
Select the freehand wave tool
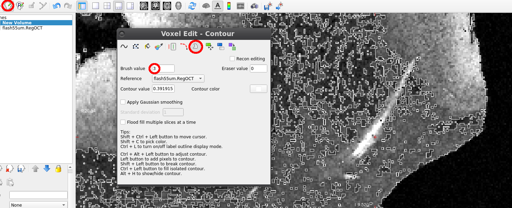pyautogui.click(x=124, y=46)
